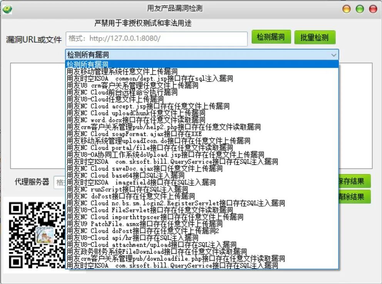Select 用友NC Cloud saveDoc.ajax upload option
Viewport: 382px width, 284px height.
click(202, 169)
